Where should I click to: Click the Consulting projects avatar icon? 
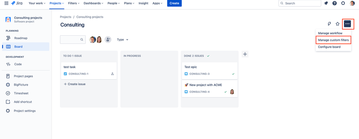pos(8,19)
